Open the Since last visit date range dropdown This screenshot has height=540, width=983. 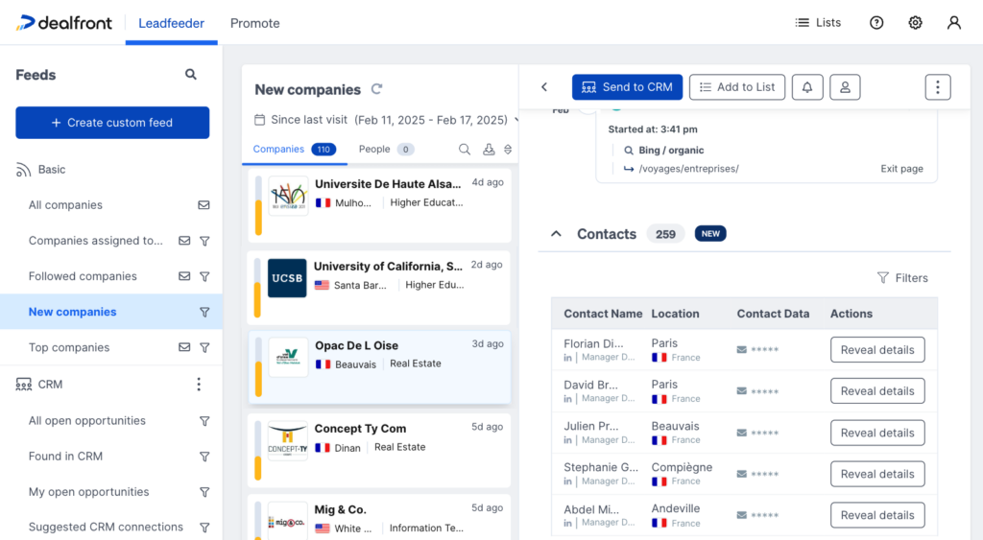pyautogui.click(x=386, y=120)
